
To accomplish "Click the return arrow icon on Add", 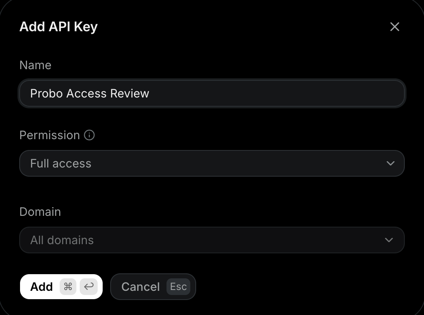I will (89, 287).
